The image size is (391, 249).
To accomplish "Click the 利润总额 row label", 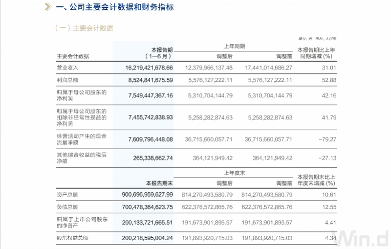I will 67,80.
